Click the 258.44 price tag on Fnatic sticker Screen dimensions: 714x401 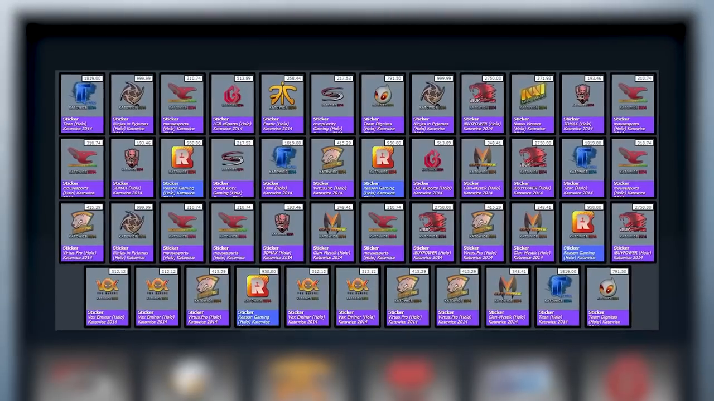[293, 79]
